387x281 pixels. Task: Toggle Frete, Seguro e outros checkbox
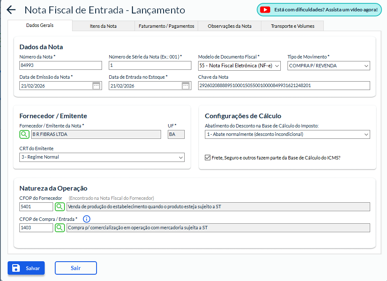tap(207, 158)
